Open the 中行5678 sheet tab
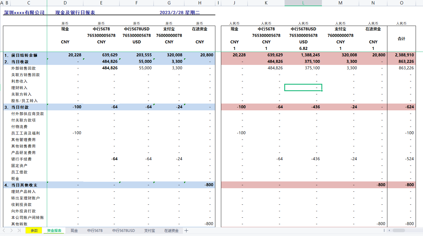This screenshot has height=236, width=423. point(95,230)
